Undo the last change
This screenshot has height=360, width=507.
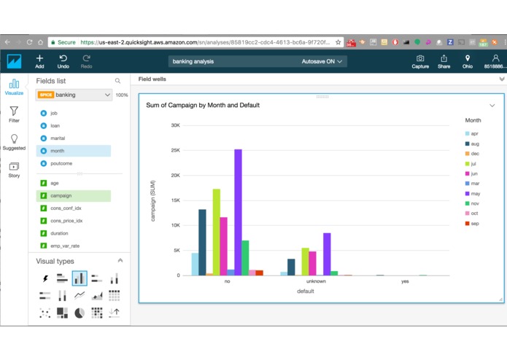coord(63,61)
